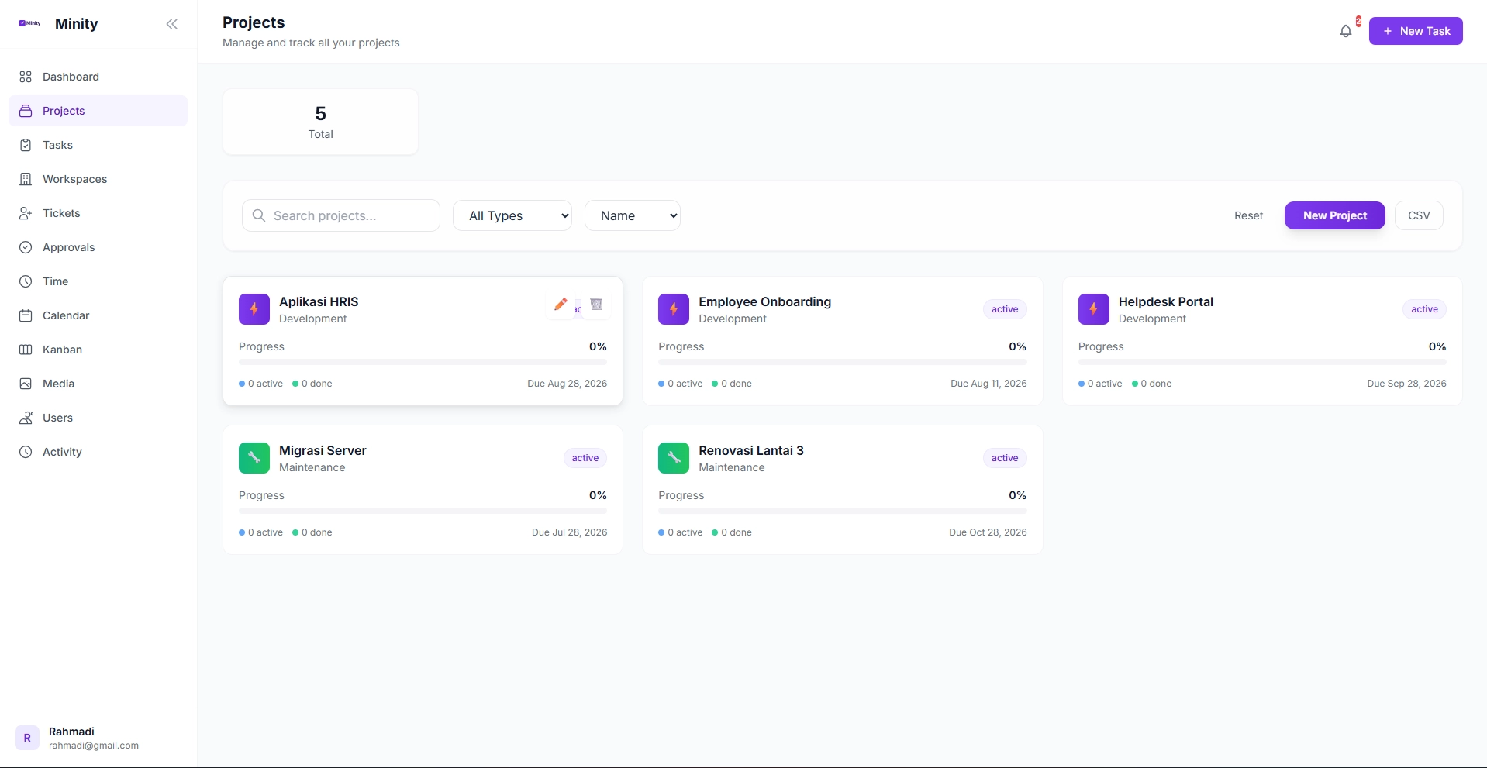
Task: Click active badge on Helpdesk Portal
Action: [x=1424, y=309]
